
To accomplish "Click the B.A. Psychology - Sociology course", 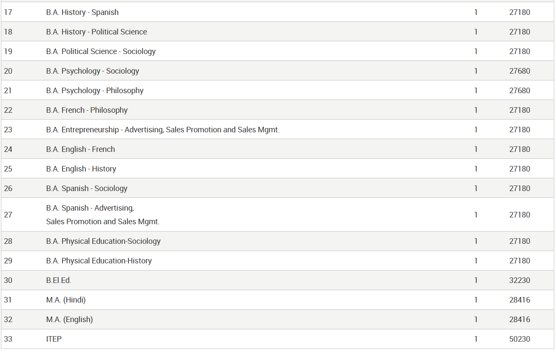I will coord(92,71).
